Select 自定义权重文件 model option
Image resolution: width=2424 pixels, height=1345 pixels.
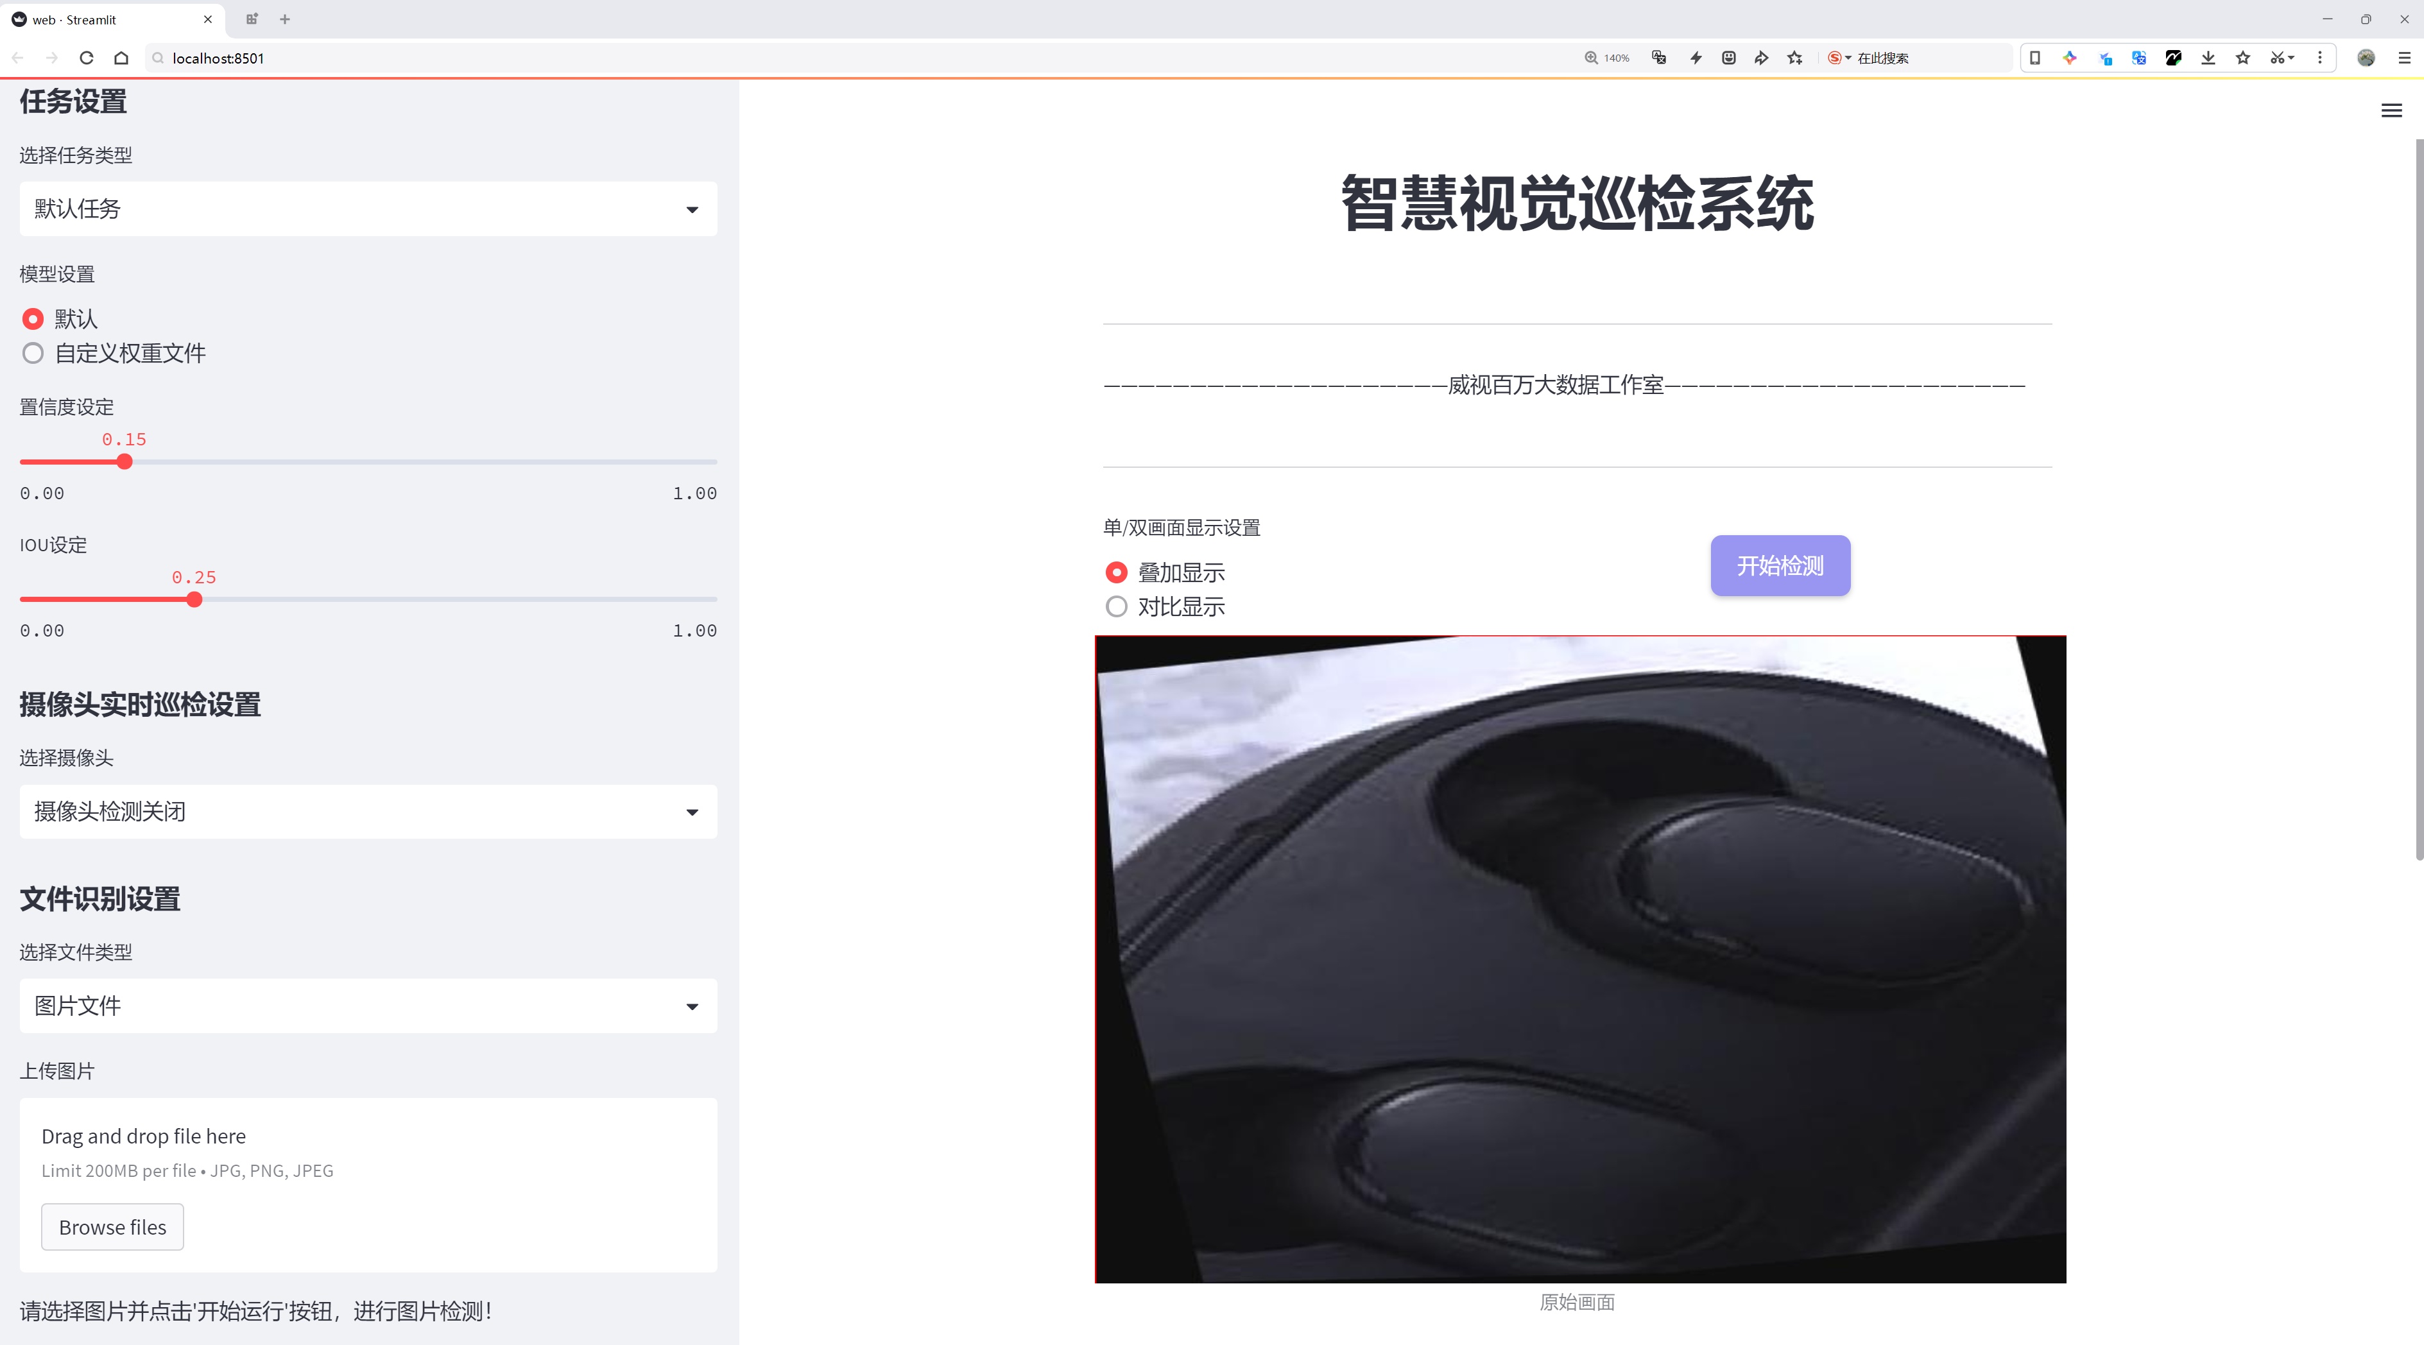[x=34, y=354]
